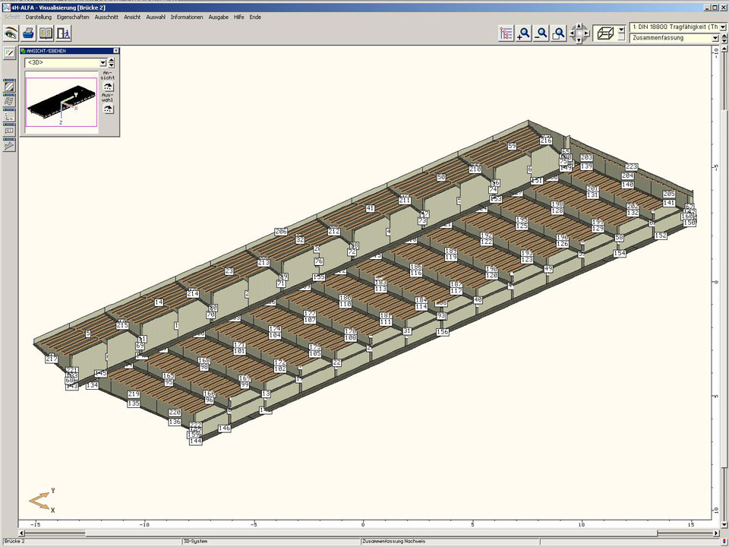Open the tree structure list icon
Viewport: 729px width, 547px height.
coord(507,33)
